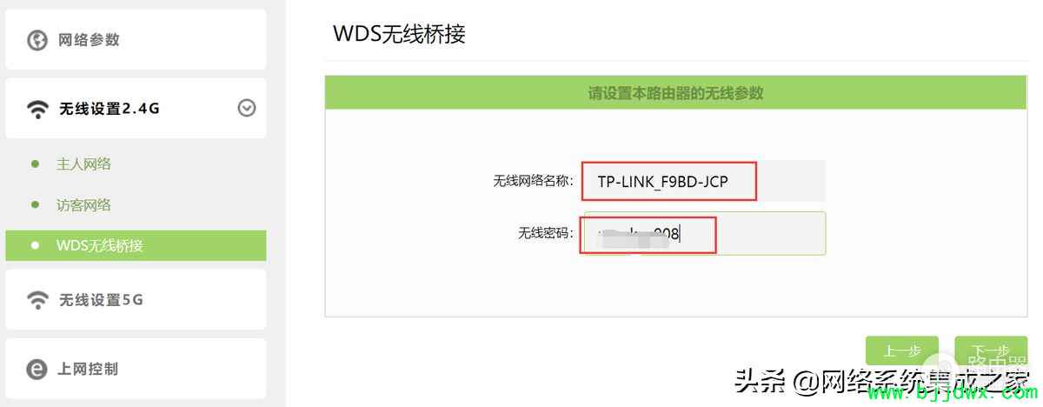
Task: Select the WDS无线桥接 menu item
Action: pyautogui.click(x=136, y=245)
